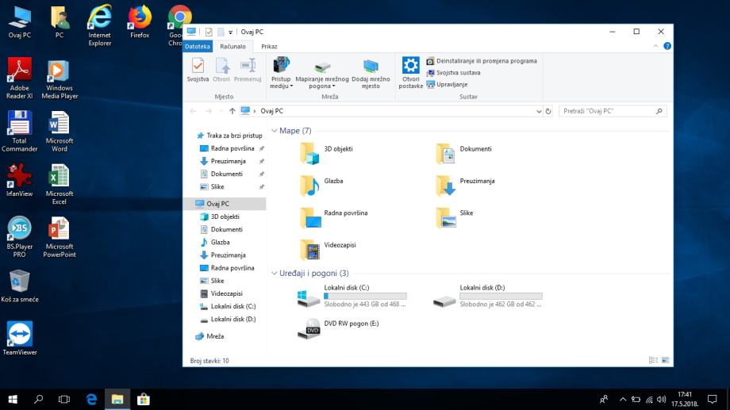The height and width of the screenshot is (410, 730).
Task: Switch to the Prikaz ribbon tab
Action: click(x=269, y=47)
